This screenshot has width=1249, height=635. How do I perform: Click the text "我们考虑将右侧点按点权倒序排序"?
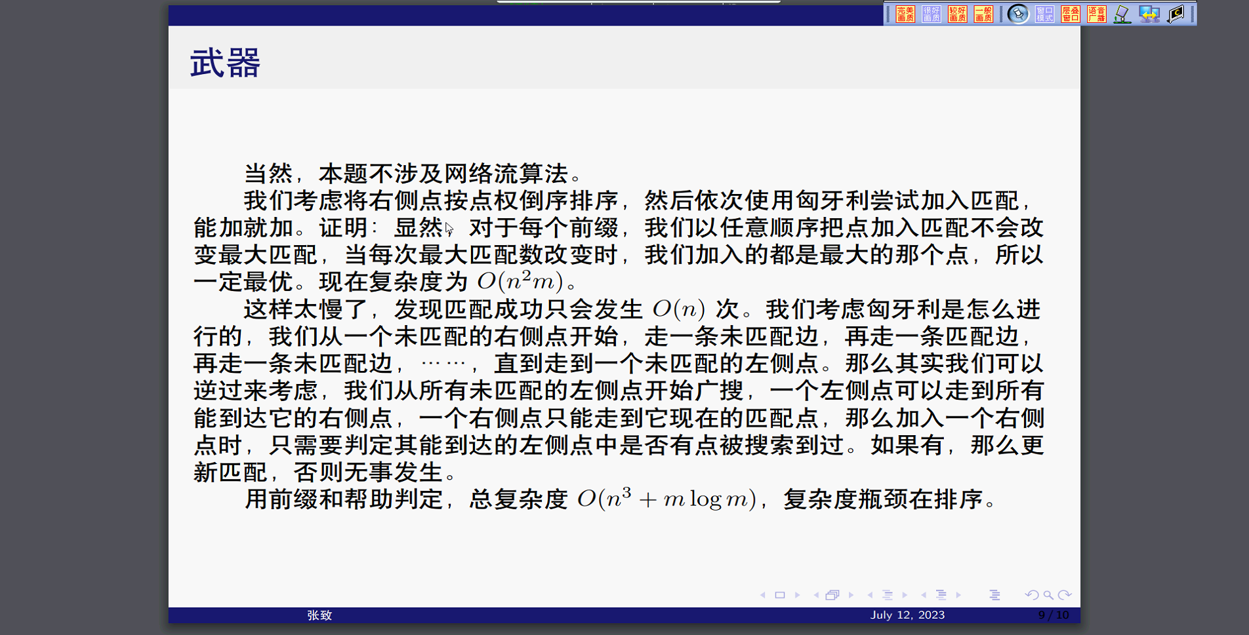(431, 201)
